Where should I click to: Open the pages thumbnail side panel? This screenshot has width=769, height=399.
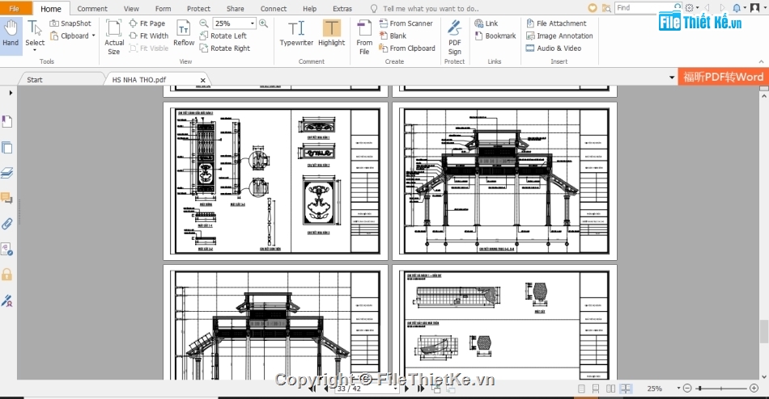point(6,147)
